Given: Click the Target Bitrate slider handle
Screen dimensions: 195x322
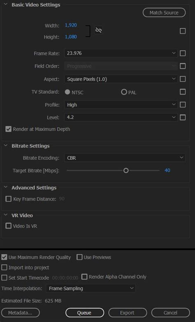Looking at the screenshot, I should click(x=126, y=170).
